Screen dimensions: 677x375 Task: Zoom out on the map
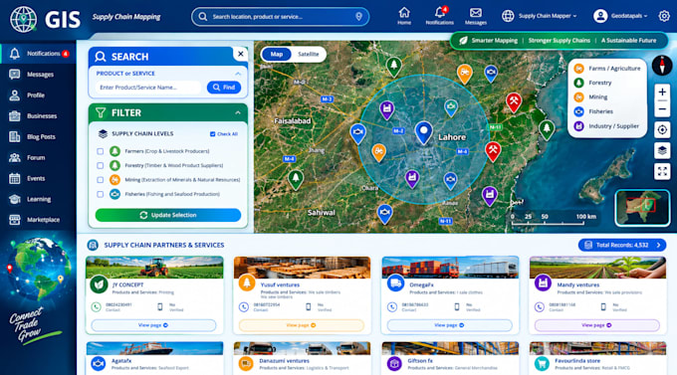coord(662,109)
